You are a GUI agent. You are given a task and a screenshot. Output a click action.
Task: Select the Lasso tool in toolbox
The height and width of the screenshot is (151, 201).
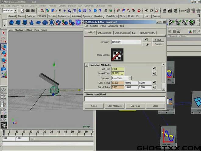pos(4,40)
